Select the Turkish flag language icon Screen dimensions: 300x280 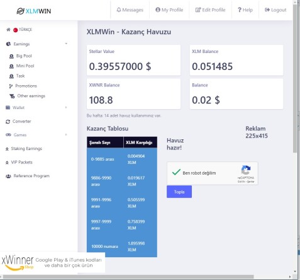[x=15, y=30]
